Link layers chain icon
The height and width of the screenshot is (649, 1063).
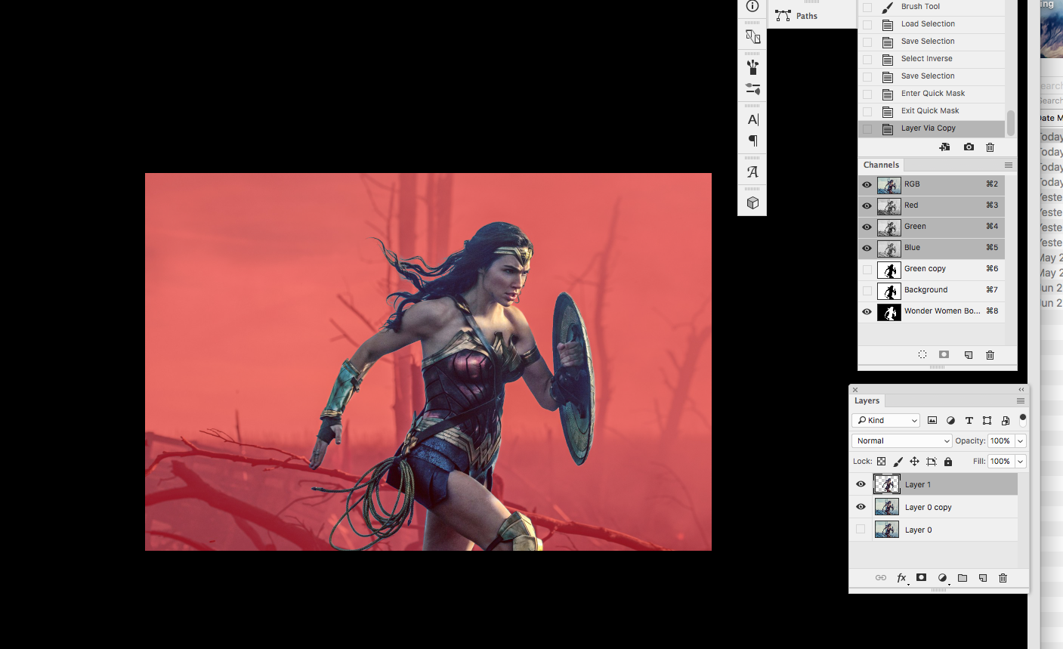coord(880,578)
